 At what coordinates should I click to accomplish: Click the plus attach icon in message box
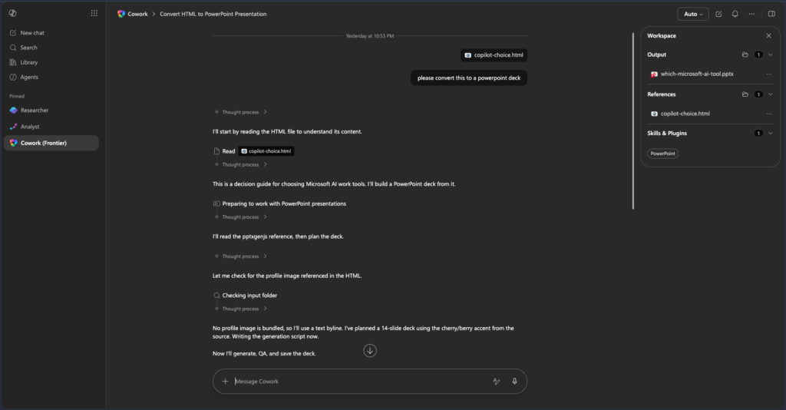point(225,382)
